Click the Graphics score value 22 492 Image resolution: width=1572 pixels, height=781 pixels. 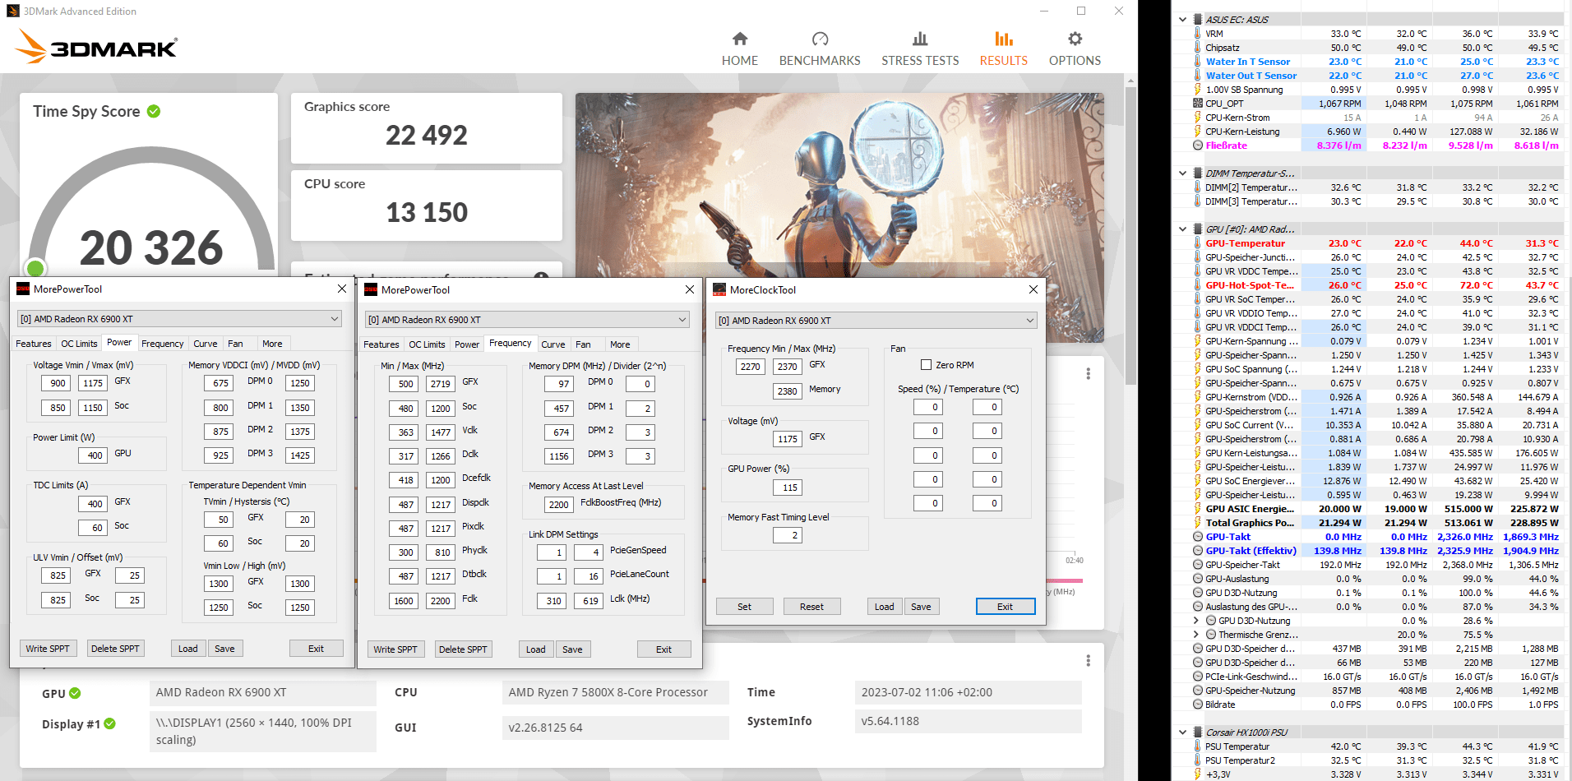427,135
